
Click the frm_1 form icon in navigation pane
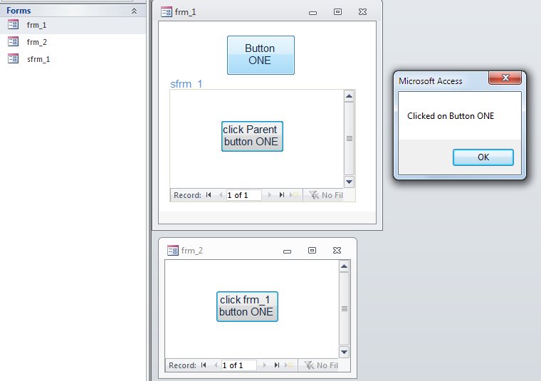tap(13, 24)
